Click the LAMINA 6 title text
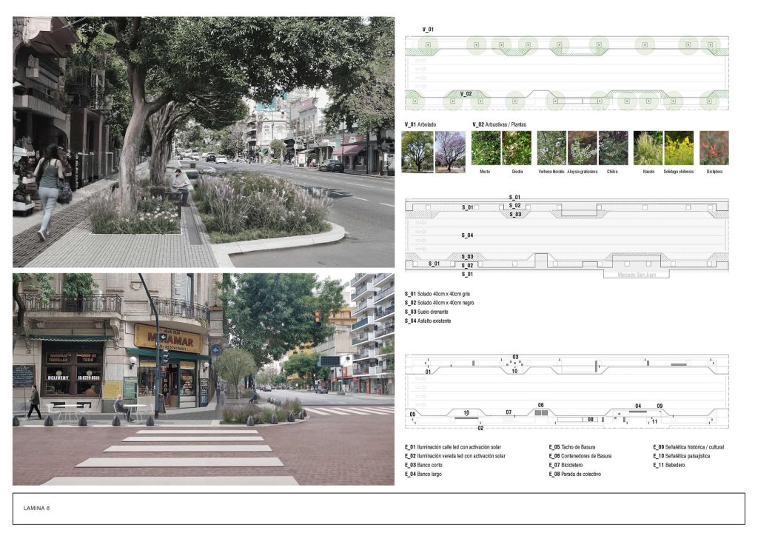This screenshot has height=536, width=758. tap(36, 509)
